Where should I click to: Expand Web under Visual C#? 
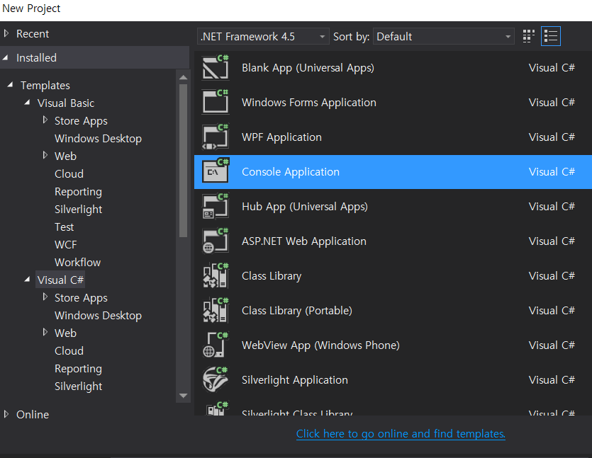45,332
